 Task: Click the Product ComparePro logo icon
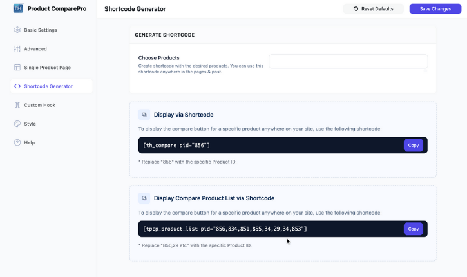pos(18,8)
